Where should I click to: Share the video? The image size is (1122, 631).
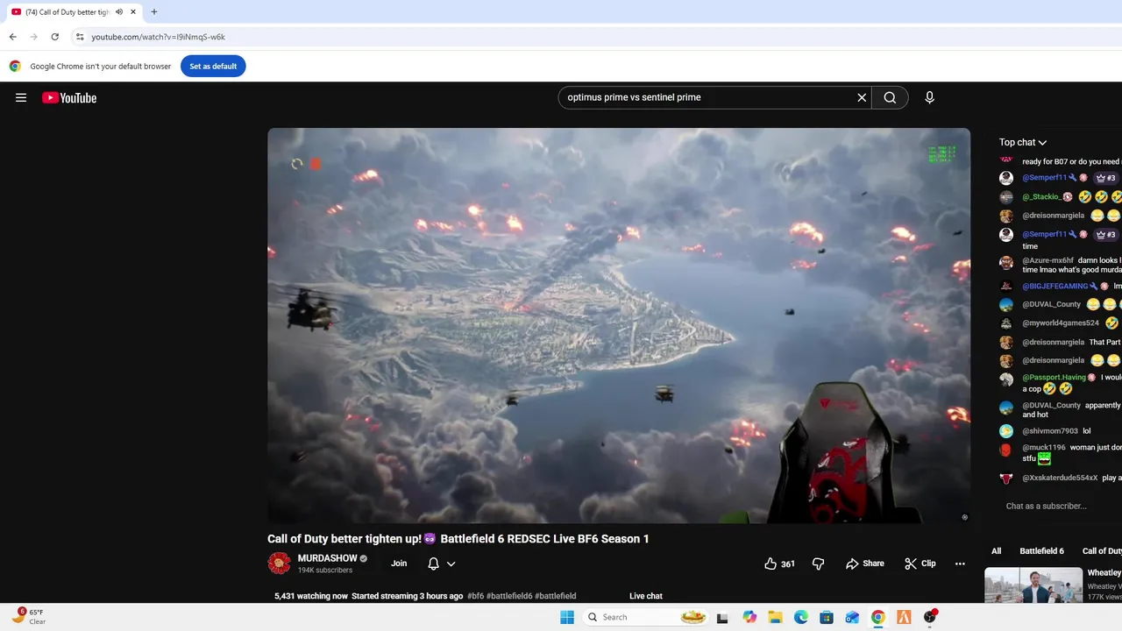tap(864, 564)
